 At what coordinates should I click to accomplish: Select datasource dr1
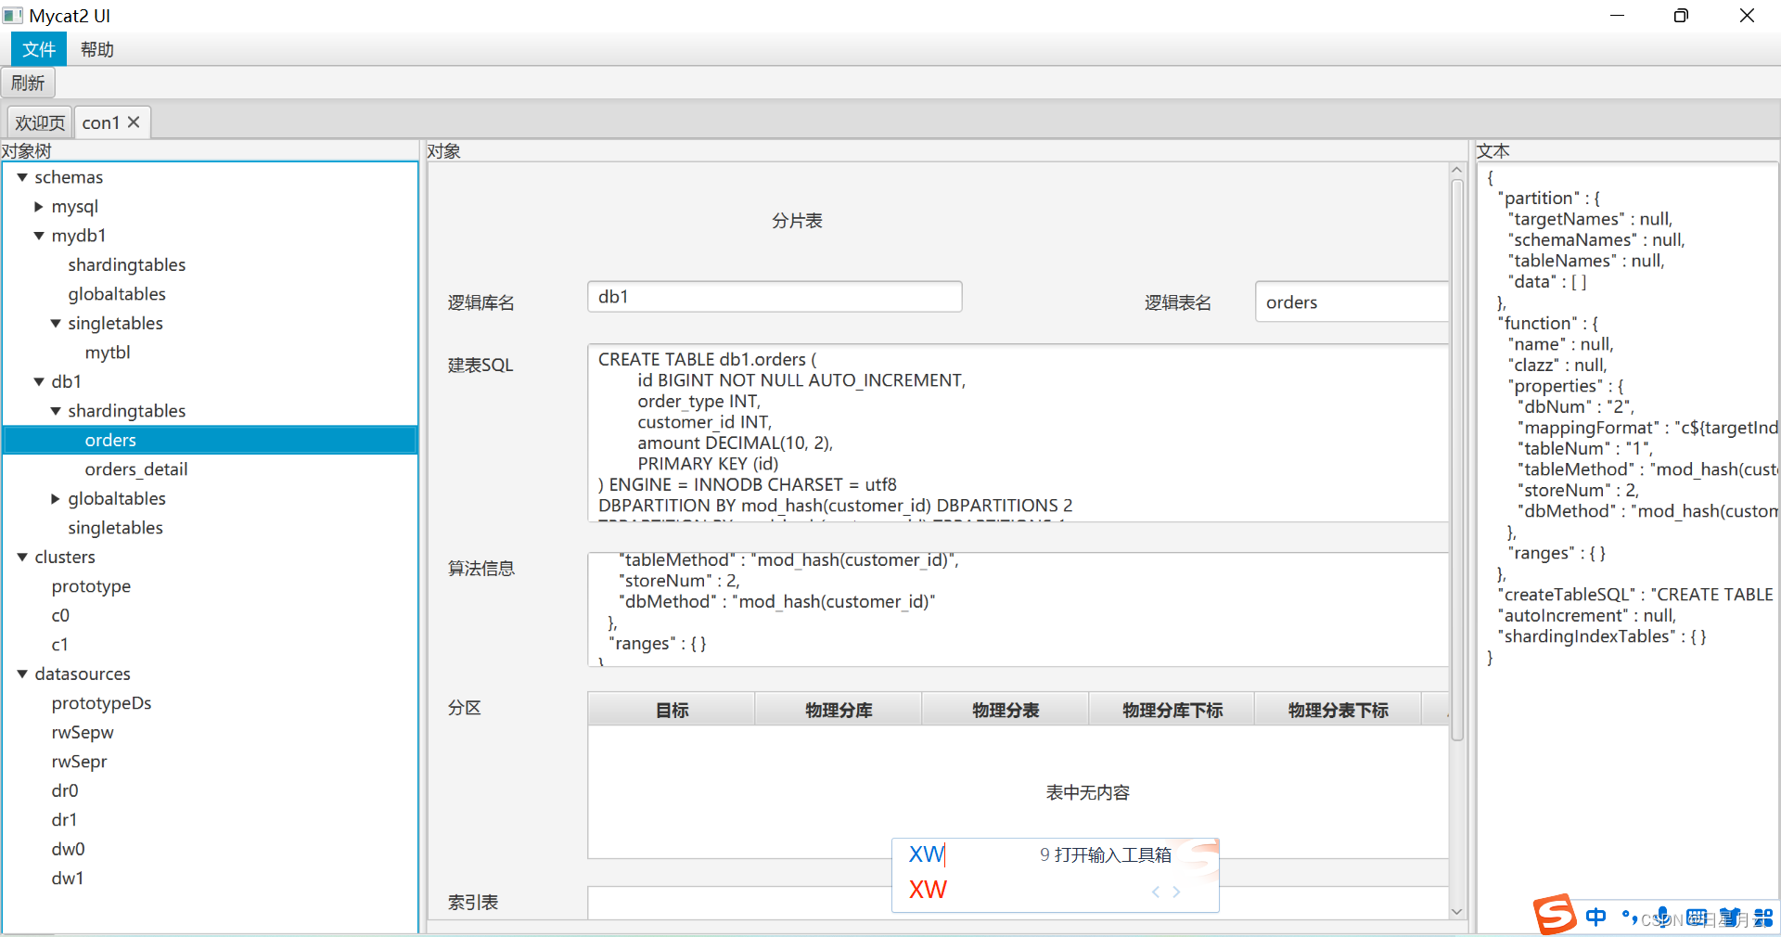[64, 820]
